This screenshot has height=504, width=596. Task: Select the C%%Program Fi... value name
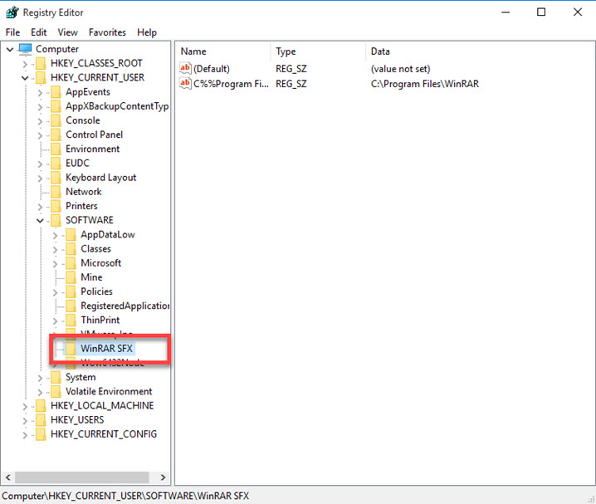tap(231, 84)
